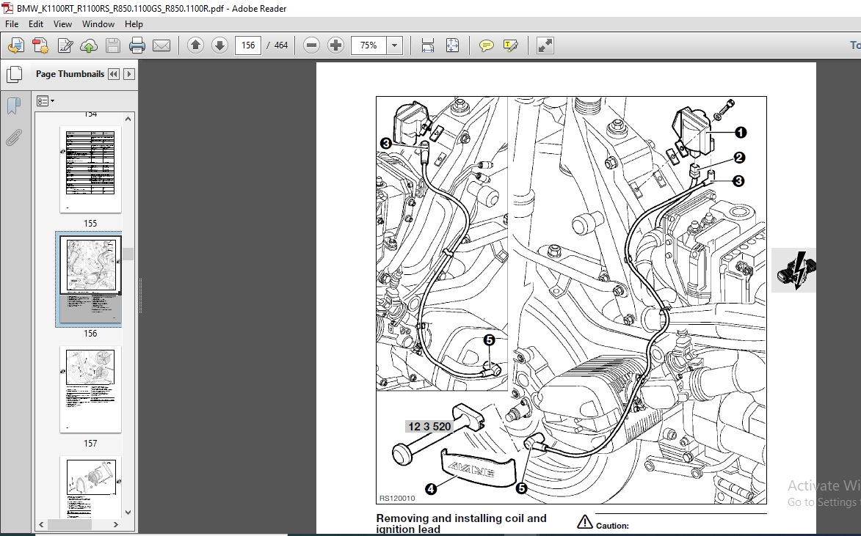861x536 pixels.
Task: Open the File menu
Action: click(12, 24)
